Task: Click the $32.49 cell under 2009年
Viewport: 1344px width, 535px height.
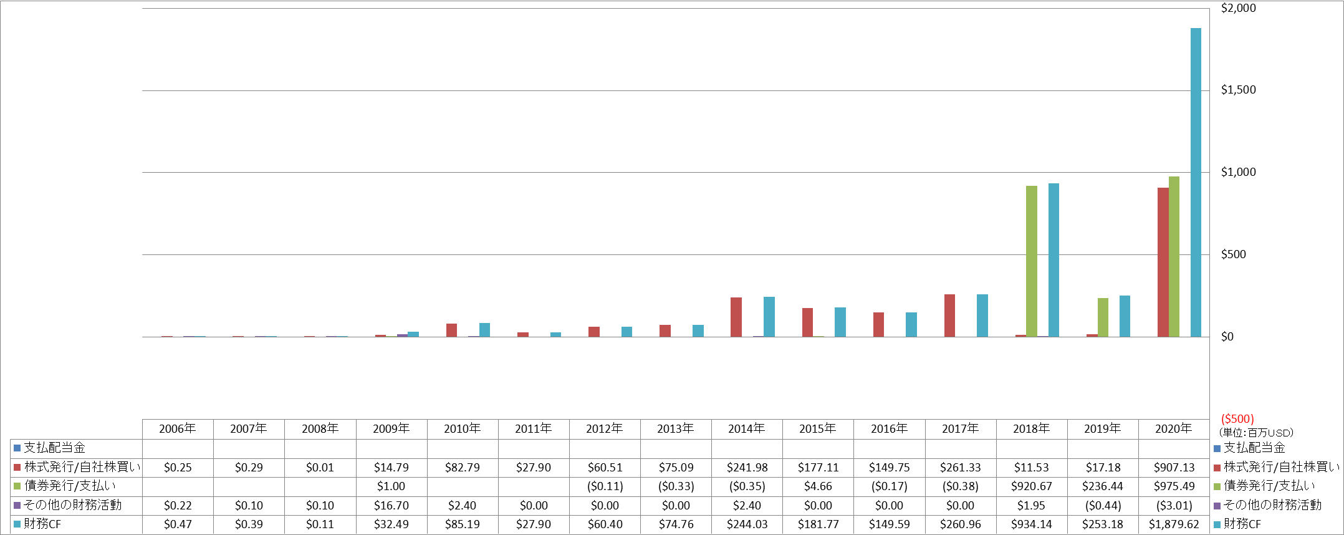Action: (391, 524)
